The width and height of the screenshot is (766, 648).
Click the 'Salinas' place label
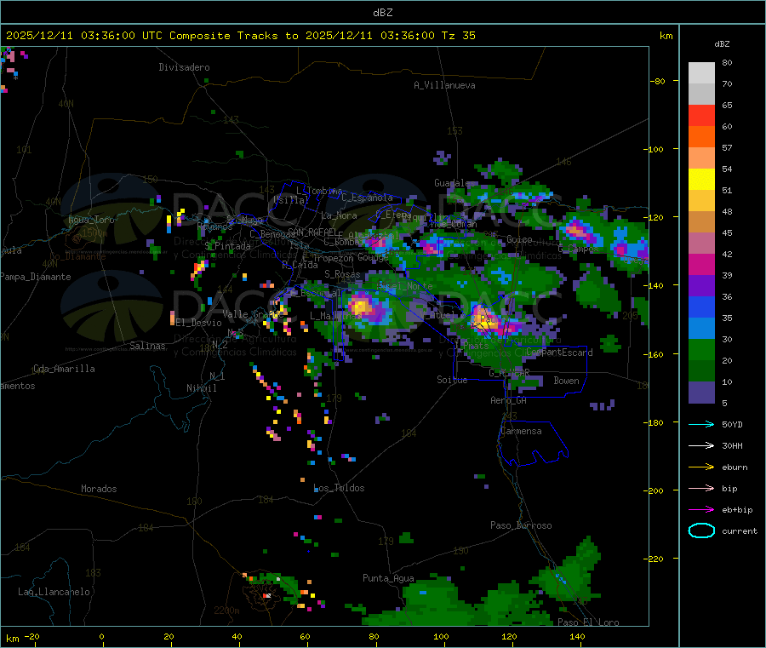coord(147,346)
